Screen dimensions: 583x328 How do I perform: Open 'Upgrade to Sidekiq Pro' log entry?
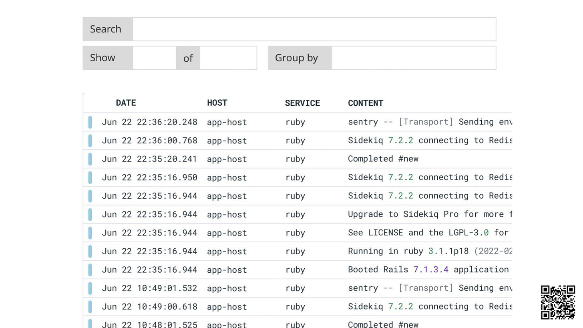430,214
